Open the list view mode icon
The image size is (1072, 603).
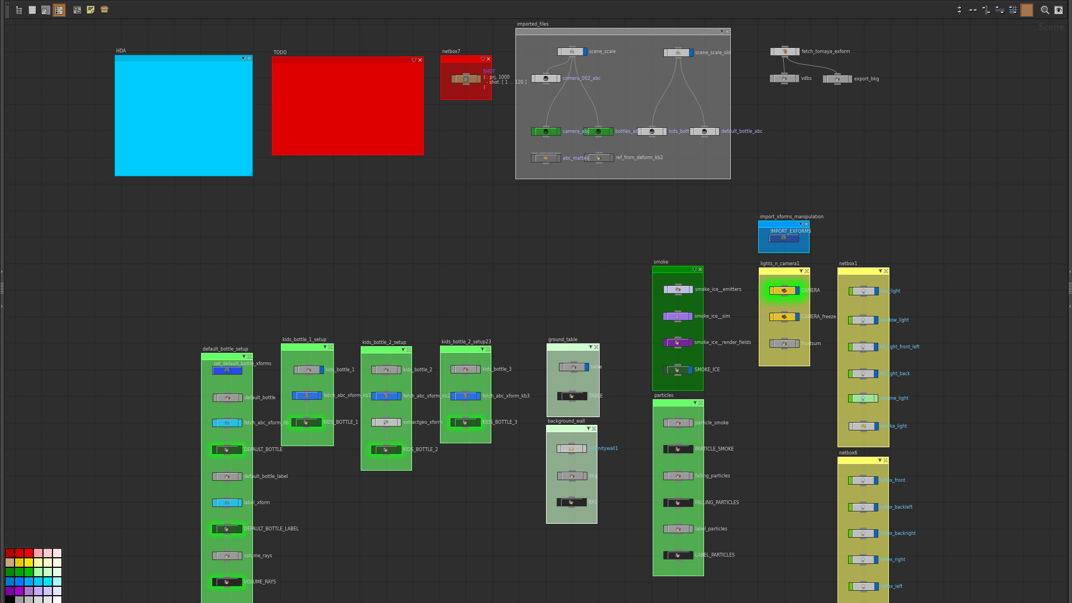pos(32,10)
